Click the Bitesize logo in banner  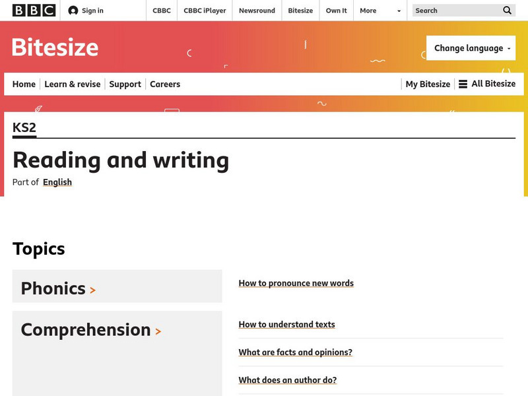(x=55, y=48)
